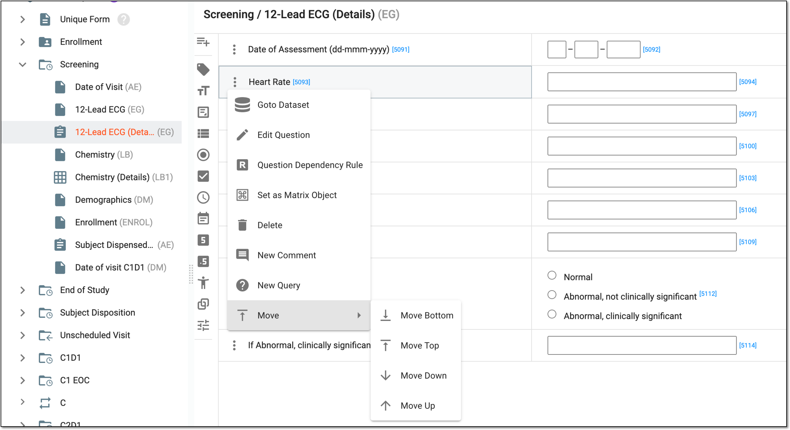
Task: Pick the radio button question tool
Action: coord(203,155)
